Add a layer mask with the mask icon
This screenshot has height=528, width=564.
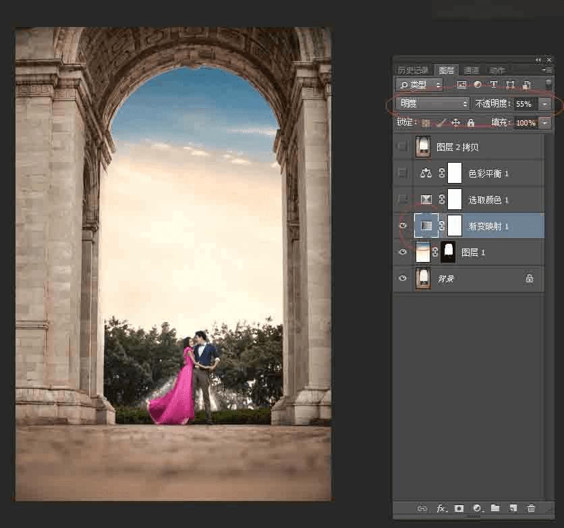[x=459, y=508]
